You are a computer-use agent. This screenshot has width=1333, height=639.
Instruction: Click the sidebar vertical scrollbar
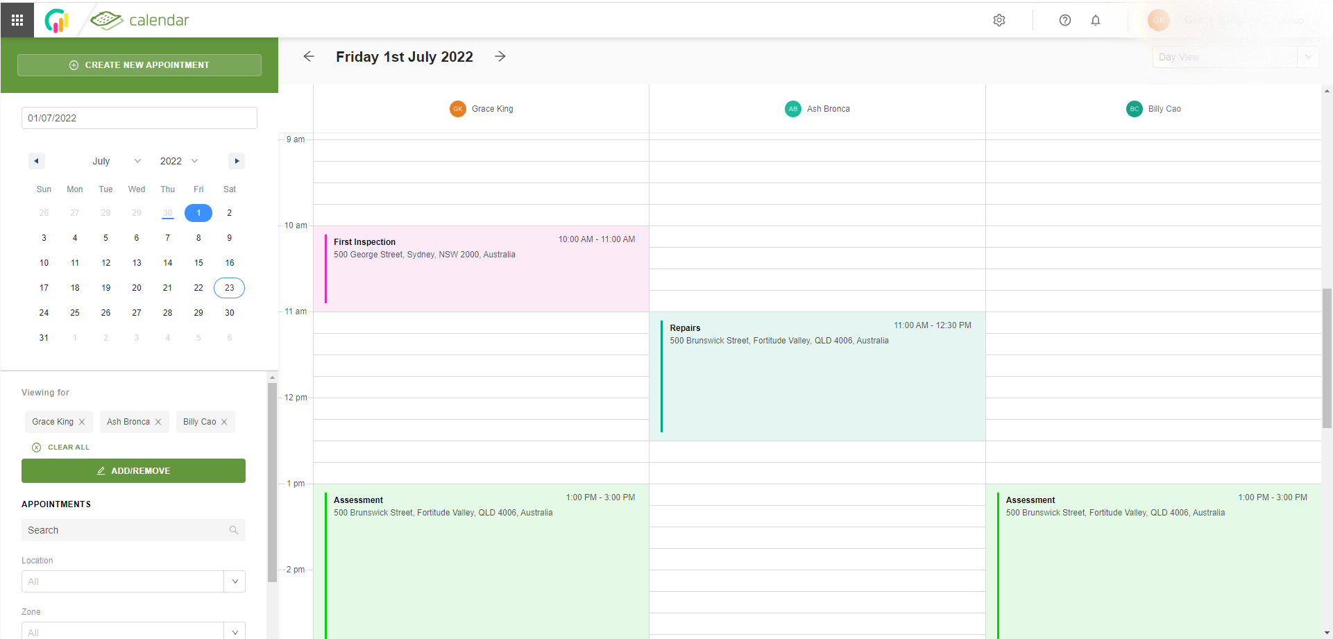[x=272, y=482]
